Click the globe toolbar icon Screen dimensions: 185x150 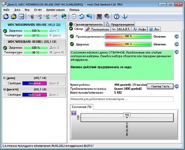click(x=64, y=16)
